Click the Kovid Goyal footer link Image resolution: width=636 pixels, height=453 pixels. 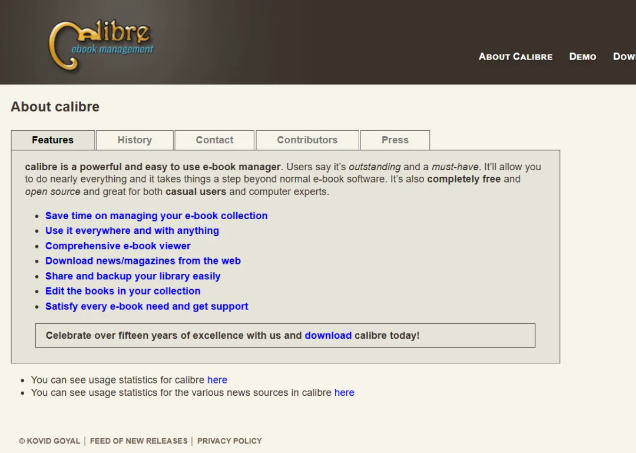pos(49,441)
